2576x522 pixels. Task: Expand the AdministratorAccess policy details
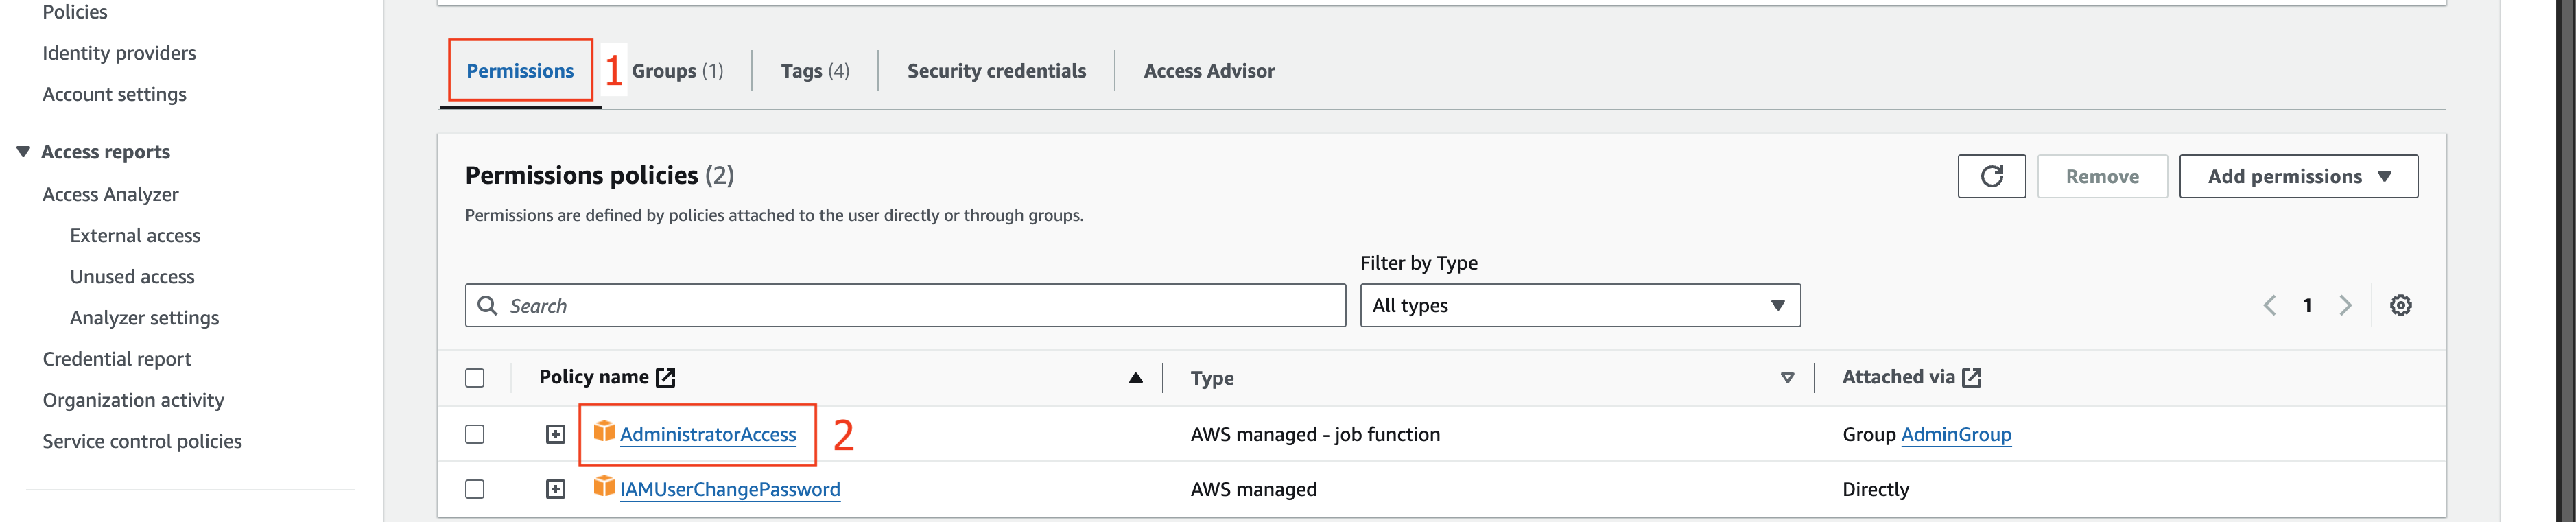[x=556, y=434]
